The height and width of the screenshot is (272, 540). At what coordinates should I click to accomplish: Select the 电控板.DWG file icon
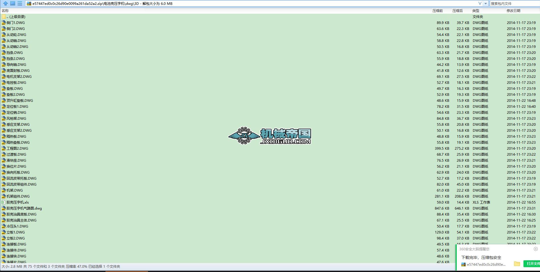pyautogui.click(x=3, y=82)
